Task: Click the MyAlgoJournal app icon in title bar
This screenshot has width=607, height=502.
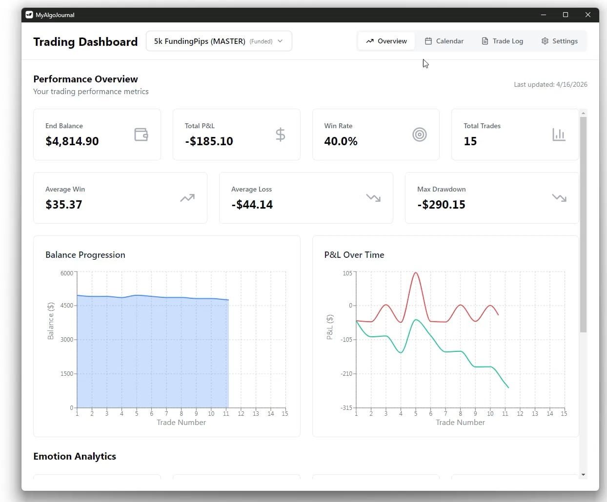Action: click(29, 15)
